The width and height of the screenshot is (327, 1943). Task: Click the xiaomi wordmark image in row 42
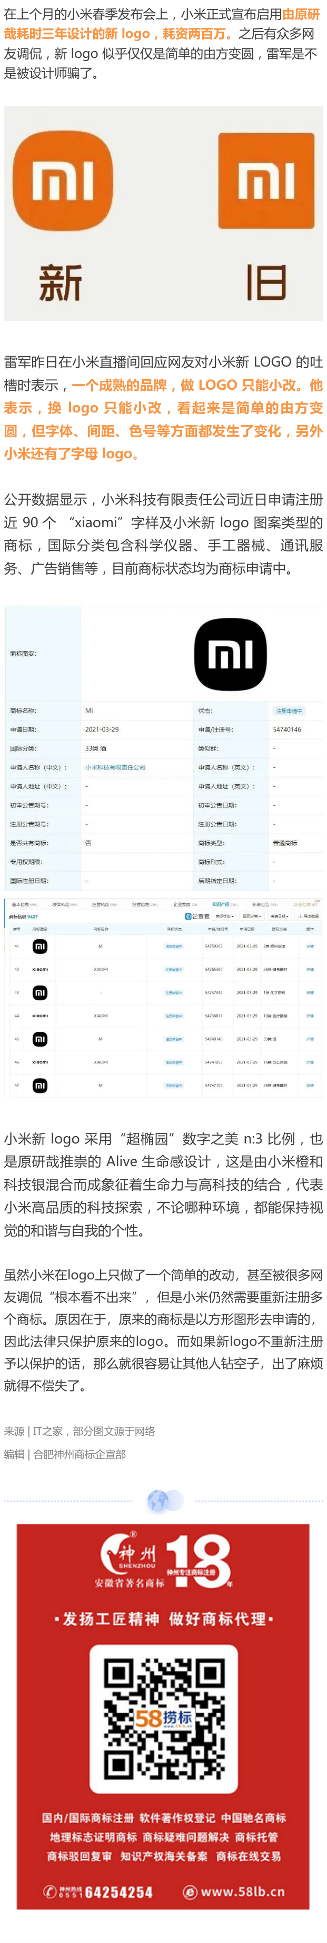40,969
